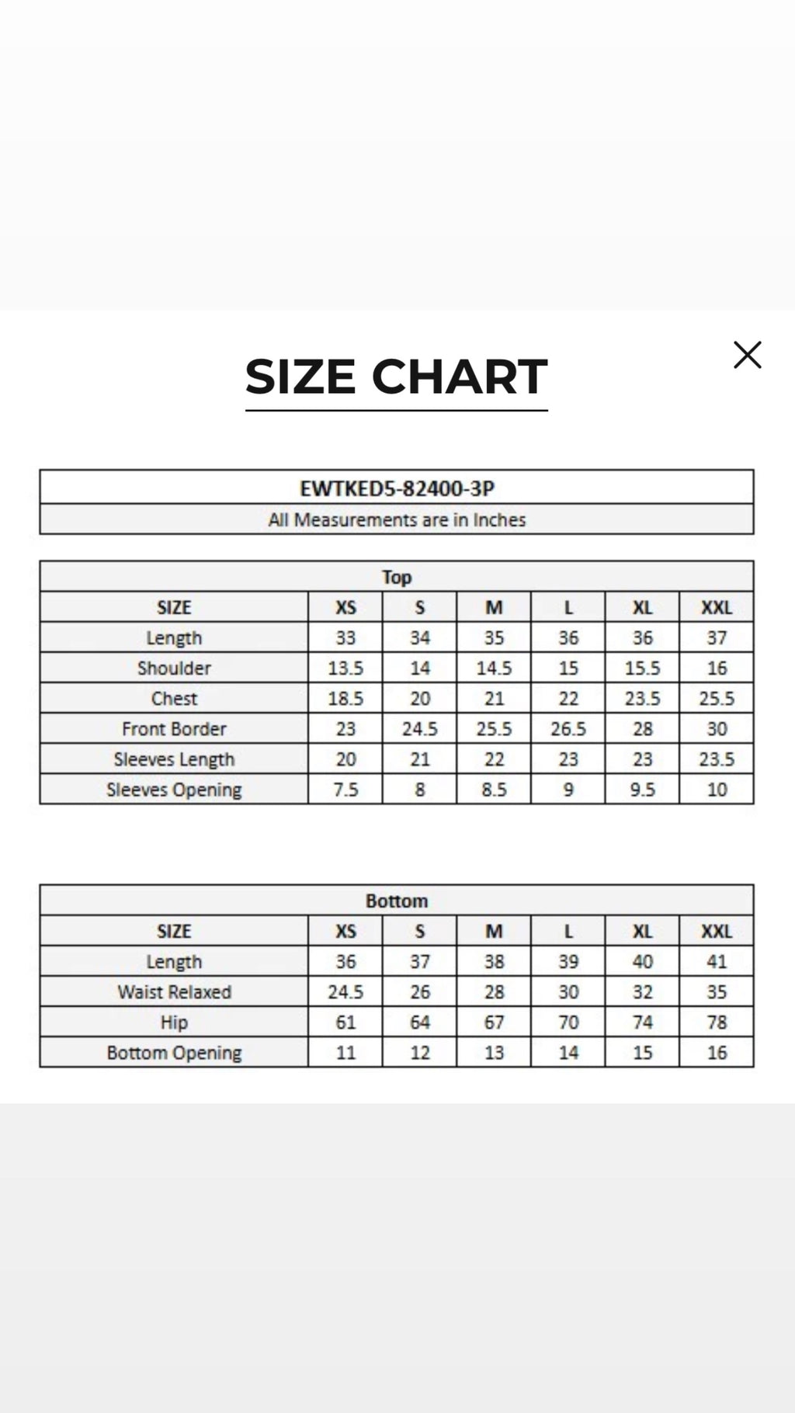The image size is (795, 1413).
Task: Click the dimmed area above the size chart
Action: click(x=397, y=155)
